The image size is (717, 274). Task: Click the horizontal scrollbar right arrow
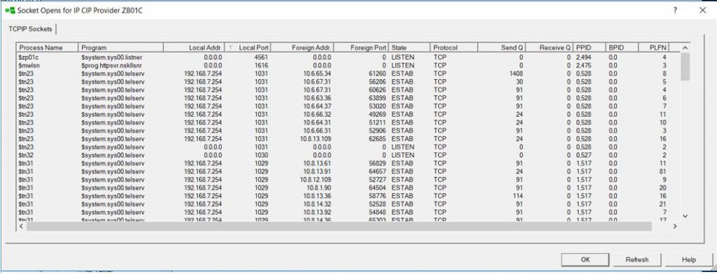pos(676,226)
